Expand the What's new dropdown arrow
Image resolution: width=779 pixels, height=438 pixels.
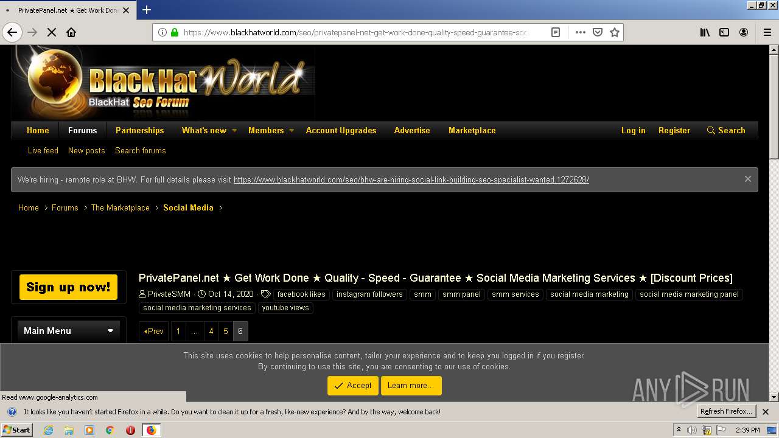point(234,130)
